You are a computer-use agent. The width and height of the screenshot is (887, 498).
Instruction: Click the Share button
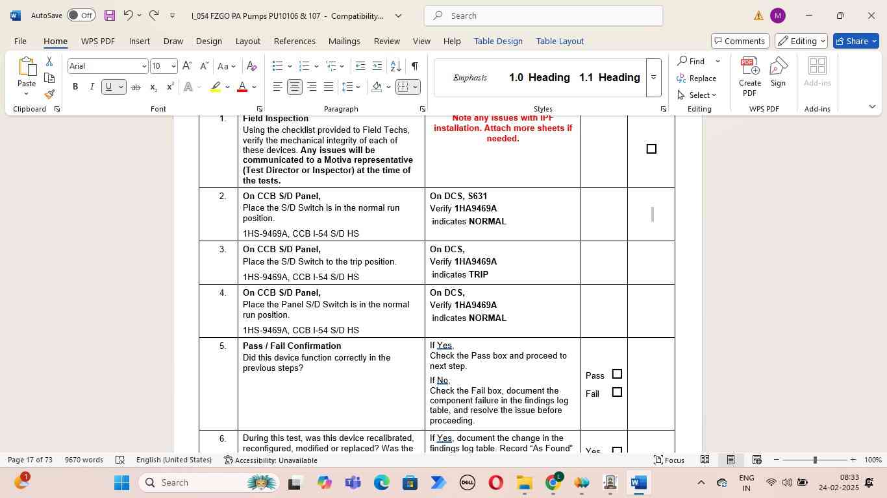point(856,41)
